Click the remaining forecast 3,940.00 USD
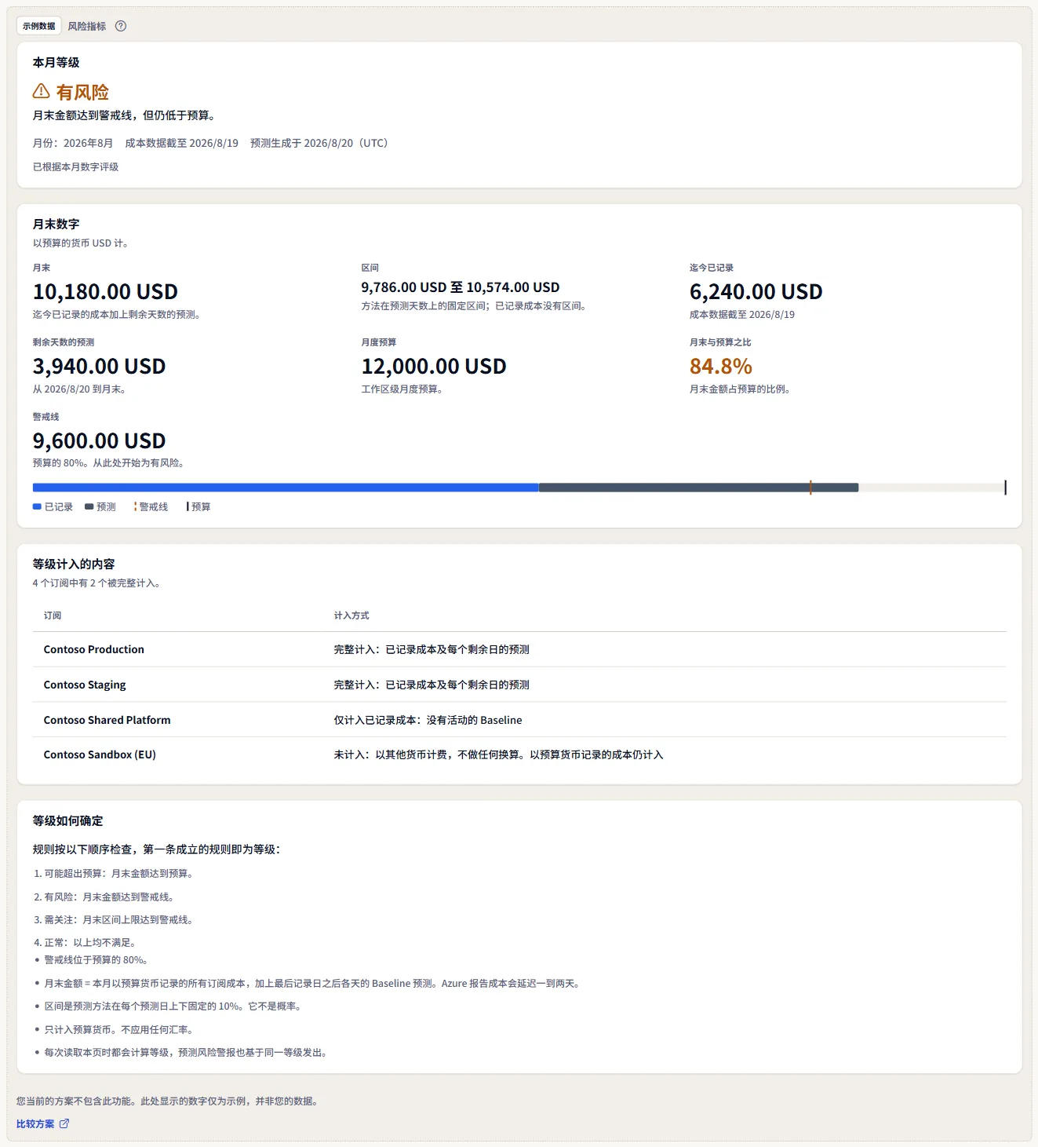The height and width of the screenshot is (1147, 1038). [100, 367]
